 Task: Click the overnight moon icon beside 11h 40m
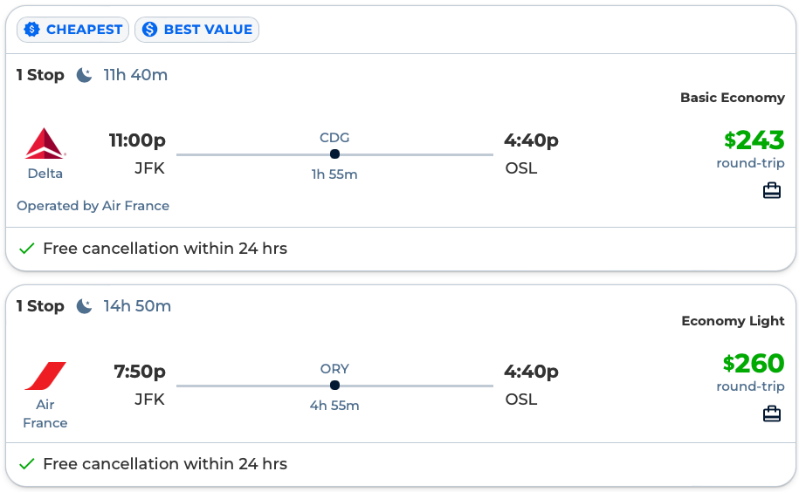coord(84,75)
